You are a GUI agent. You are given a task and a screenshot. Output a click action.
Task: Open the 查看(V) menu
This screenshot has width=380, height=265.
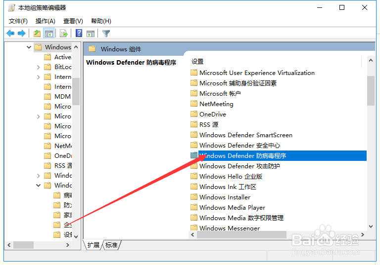pos(73,21)
